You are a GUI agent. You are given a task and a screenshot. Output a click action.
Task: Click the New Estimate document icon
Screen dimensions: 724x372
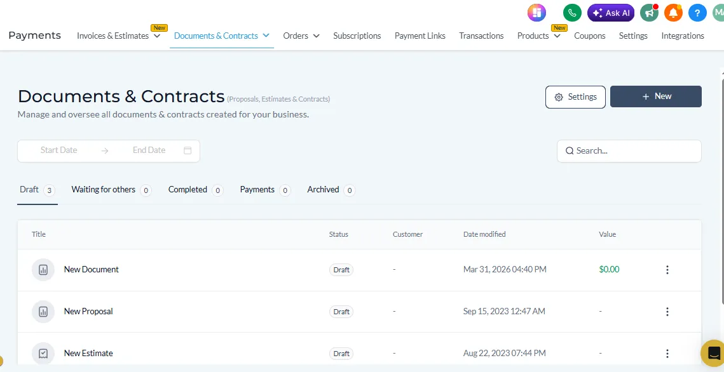coord(43,354)
